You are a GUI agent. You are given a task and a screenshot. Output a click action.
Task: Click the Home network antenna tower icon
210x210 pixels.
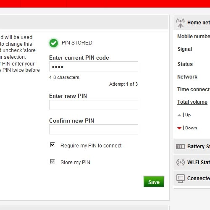click(181, 23)
